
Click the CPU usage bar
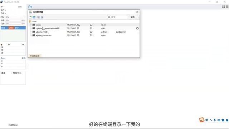click(x=15, y=17)
